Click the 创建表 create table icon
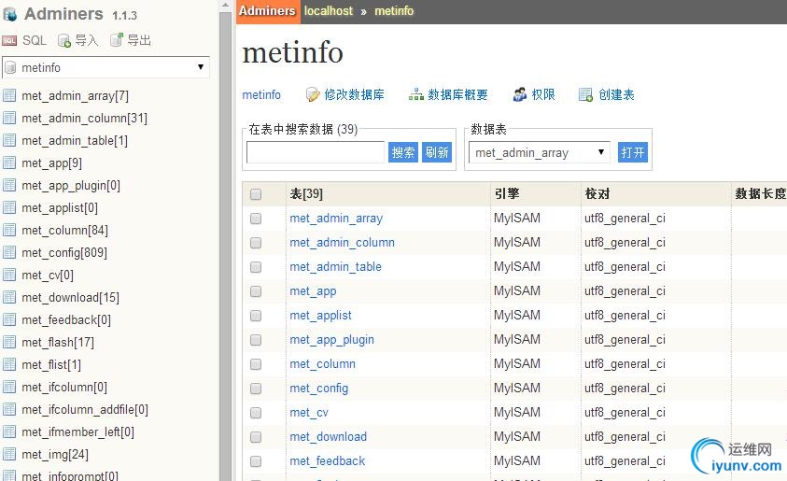Viewport: 787px width, 481px height. (x=585, y=94)
